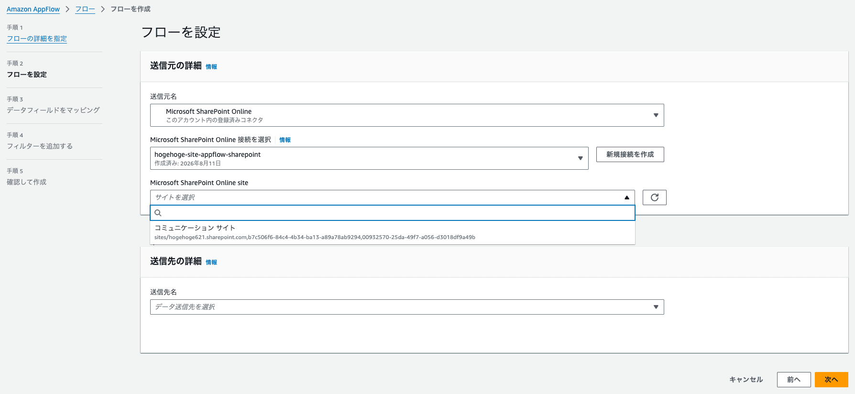Open 情報 link beside 送信元の詳細

tap(211, 67)
